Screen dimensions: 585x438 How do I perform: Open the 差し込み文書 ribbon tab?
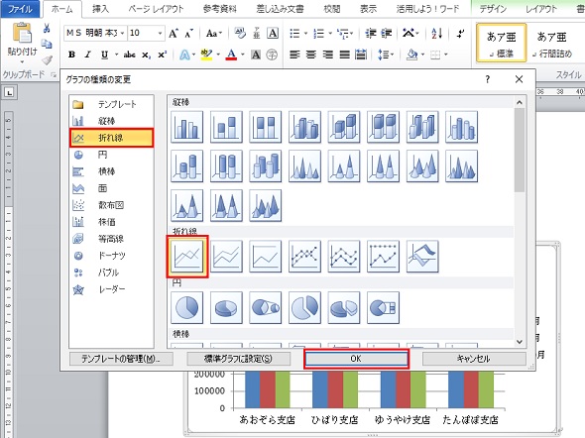[x=280, y=9]
